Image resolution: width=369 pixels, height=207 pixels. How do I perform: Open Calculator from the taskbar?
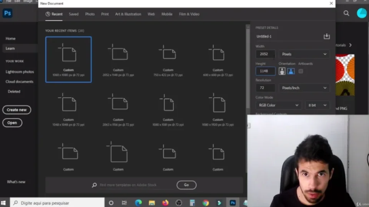(192, 203)
